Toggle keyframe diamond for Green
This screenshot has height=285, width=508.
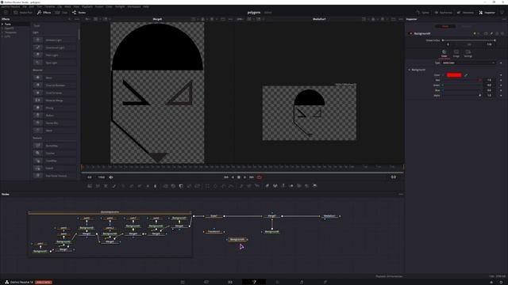tap(501, 85)
